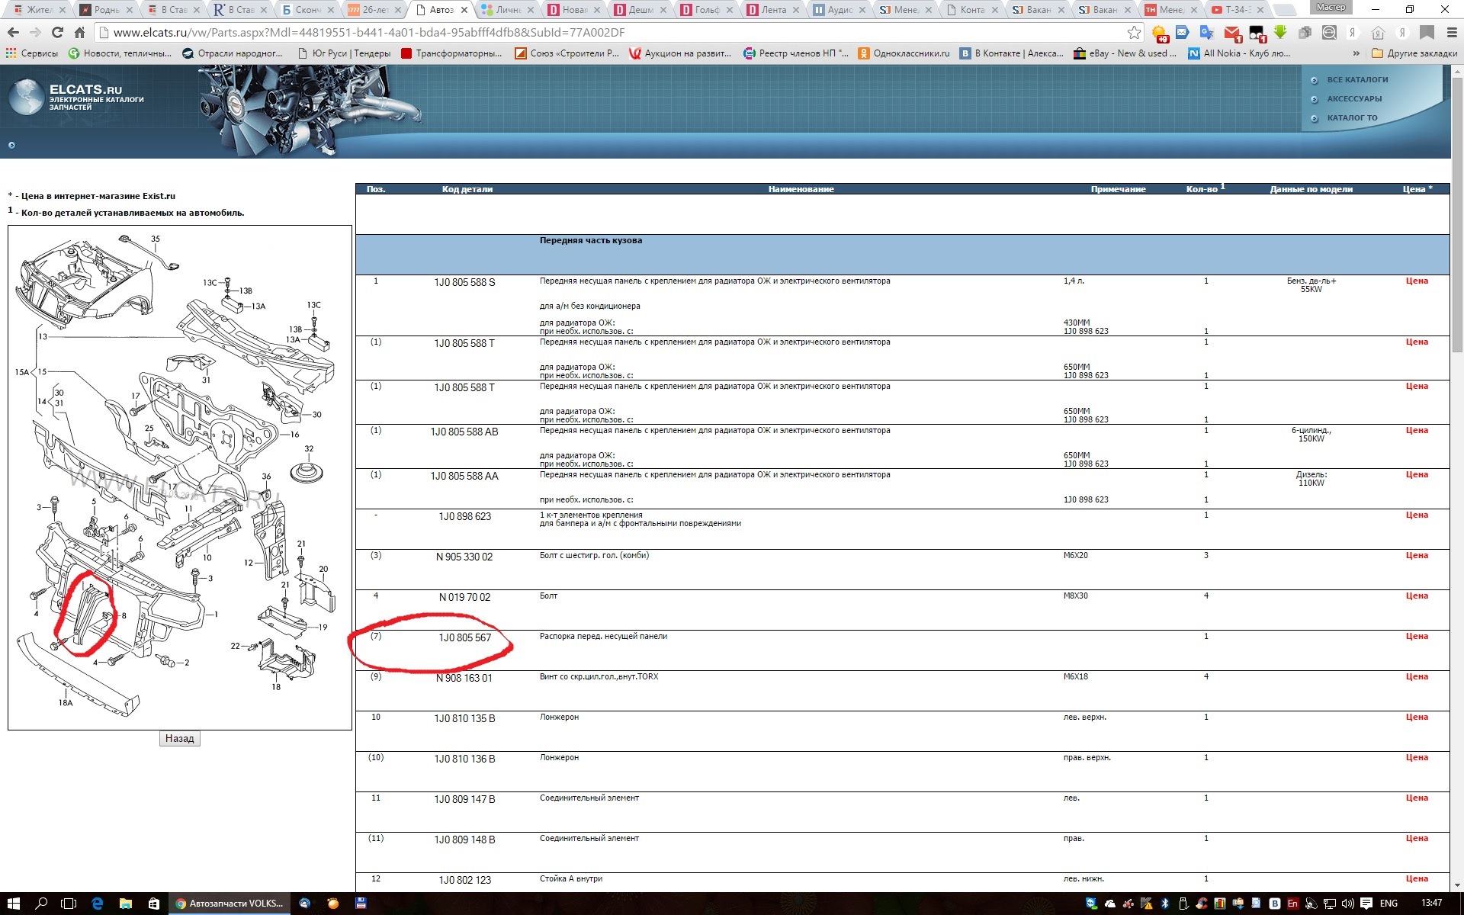Image resolution: width=1464 pixels, height=915 pixels.
Task: Open the Google Translate extension icon
Action: click(1206, 33)
